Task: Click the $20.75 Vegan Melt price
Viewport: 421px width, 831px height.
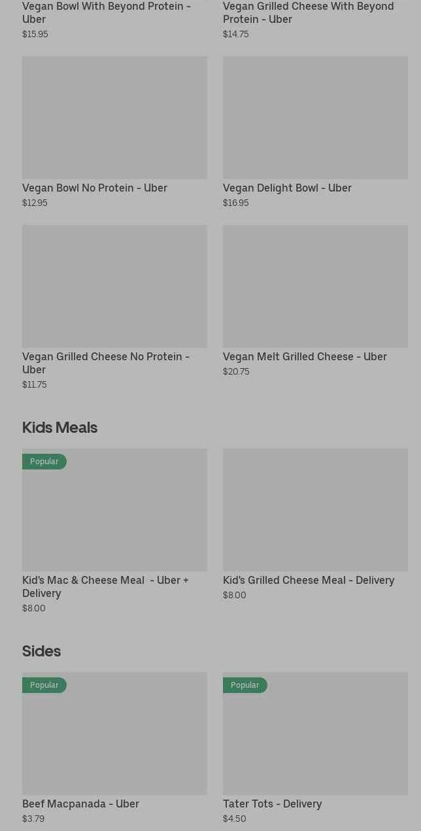Action: (x=236, y=372)
